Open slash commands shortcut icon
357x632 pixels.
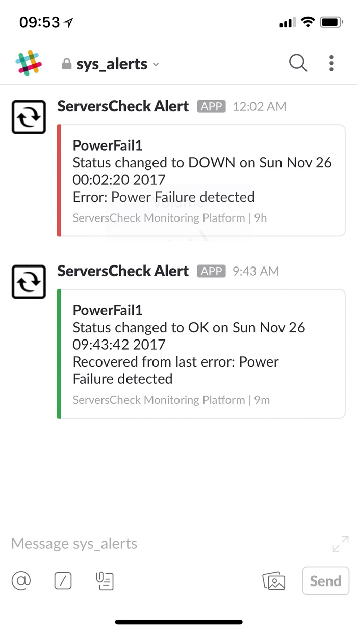[63, 580]
